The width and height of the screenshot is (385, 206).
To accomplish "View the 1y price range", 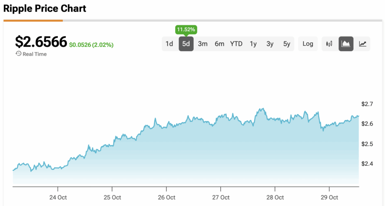I will tap(253, 44).
